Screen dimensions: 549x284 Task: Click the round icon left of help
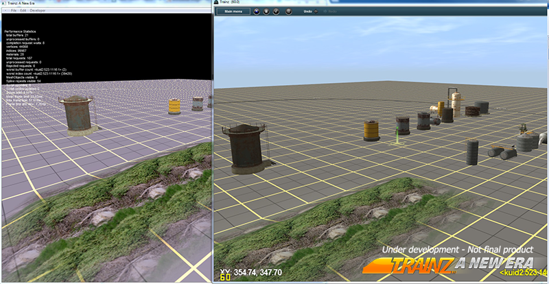coord(266,12)
